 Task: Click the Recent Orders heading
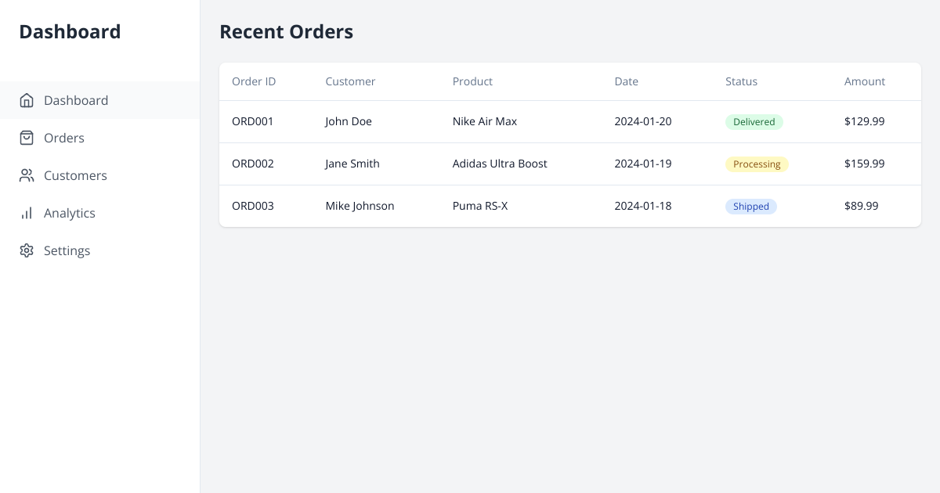[x=286, y=32]
